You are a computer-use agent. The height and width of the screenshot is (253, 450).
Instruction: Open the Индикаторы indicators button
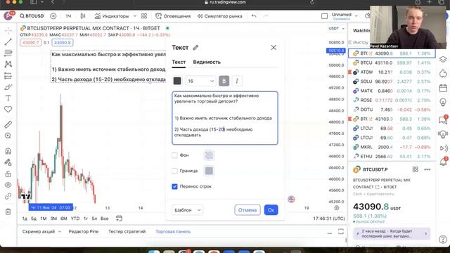[112, 16]
